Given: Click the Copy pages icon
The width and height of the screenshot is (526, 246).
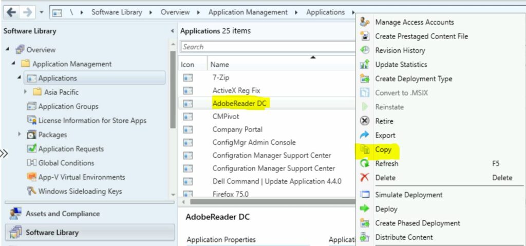Looking at the screenshot, I should coord(365,149).
